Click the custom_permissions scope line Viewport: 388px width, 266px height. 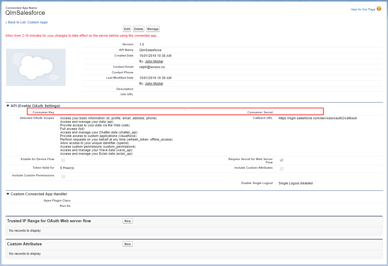(98, 146)
